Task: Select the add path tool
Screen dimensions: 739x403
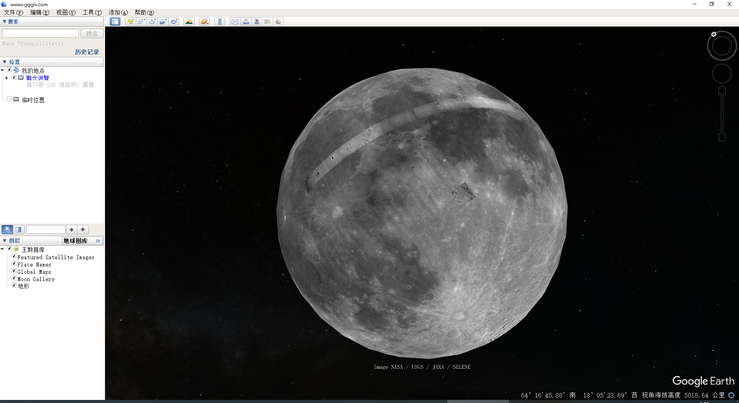Action: [x=152, y=22]
